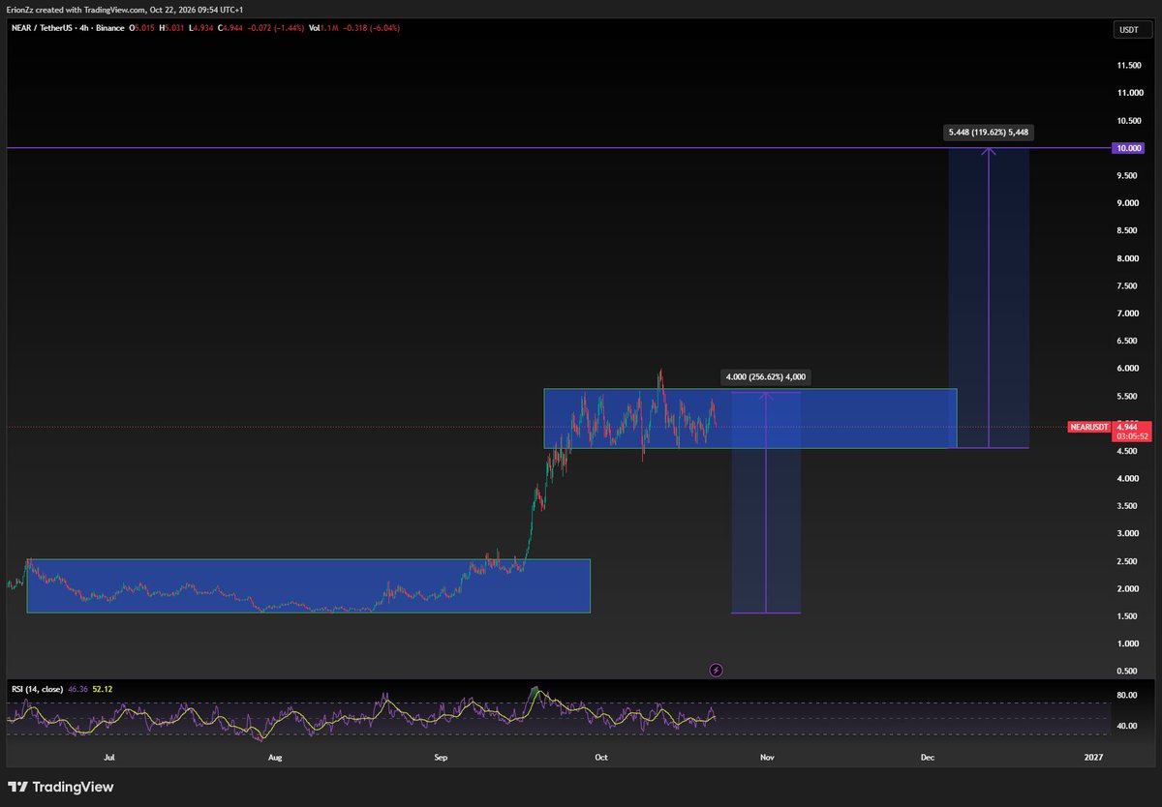This screenshot has height=807, width=1162.
Task: Select the purple 10.000 price line label
Action: [1129, 148]
